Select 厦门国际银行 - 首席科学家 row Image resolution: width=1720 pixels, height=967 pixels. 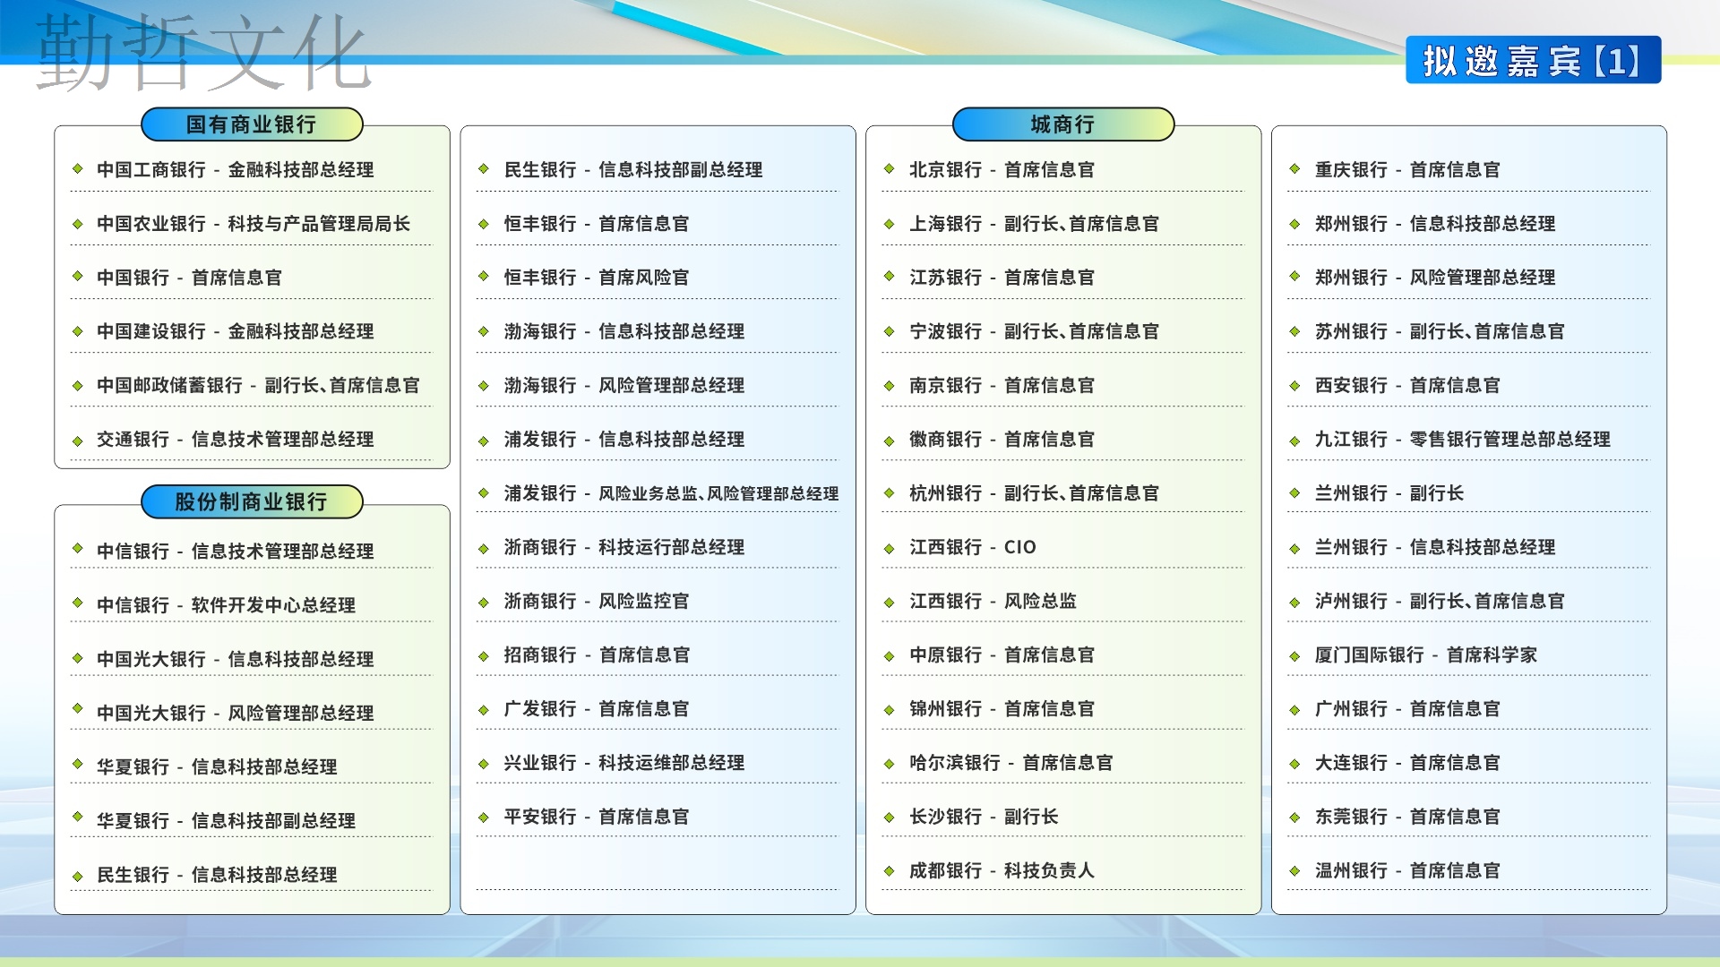point(1468,655)
